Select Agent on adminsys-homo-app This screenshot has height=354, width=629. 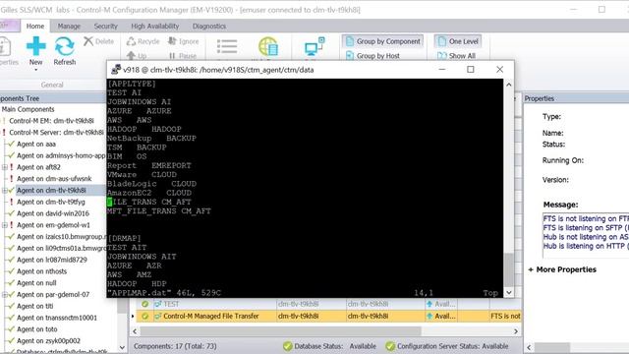61,155
